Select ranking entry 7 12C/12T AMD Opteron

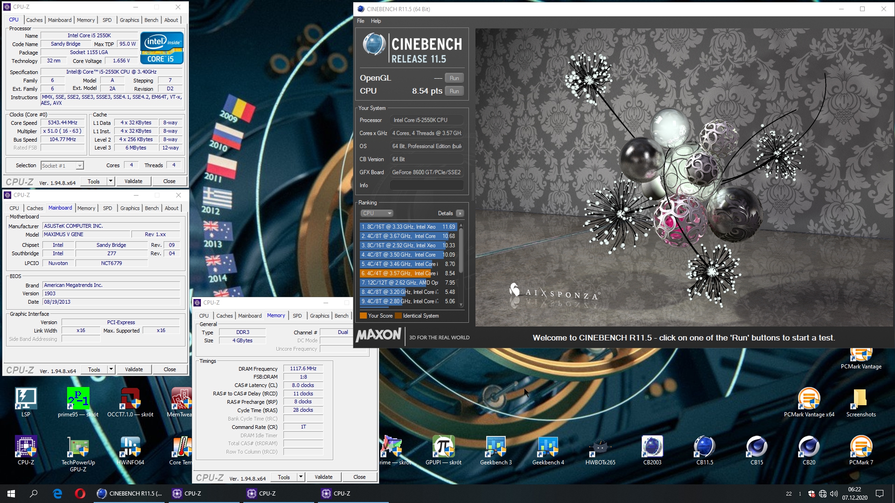[x=408, y=283]
